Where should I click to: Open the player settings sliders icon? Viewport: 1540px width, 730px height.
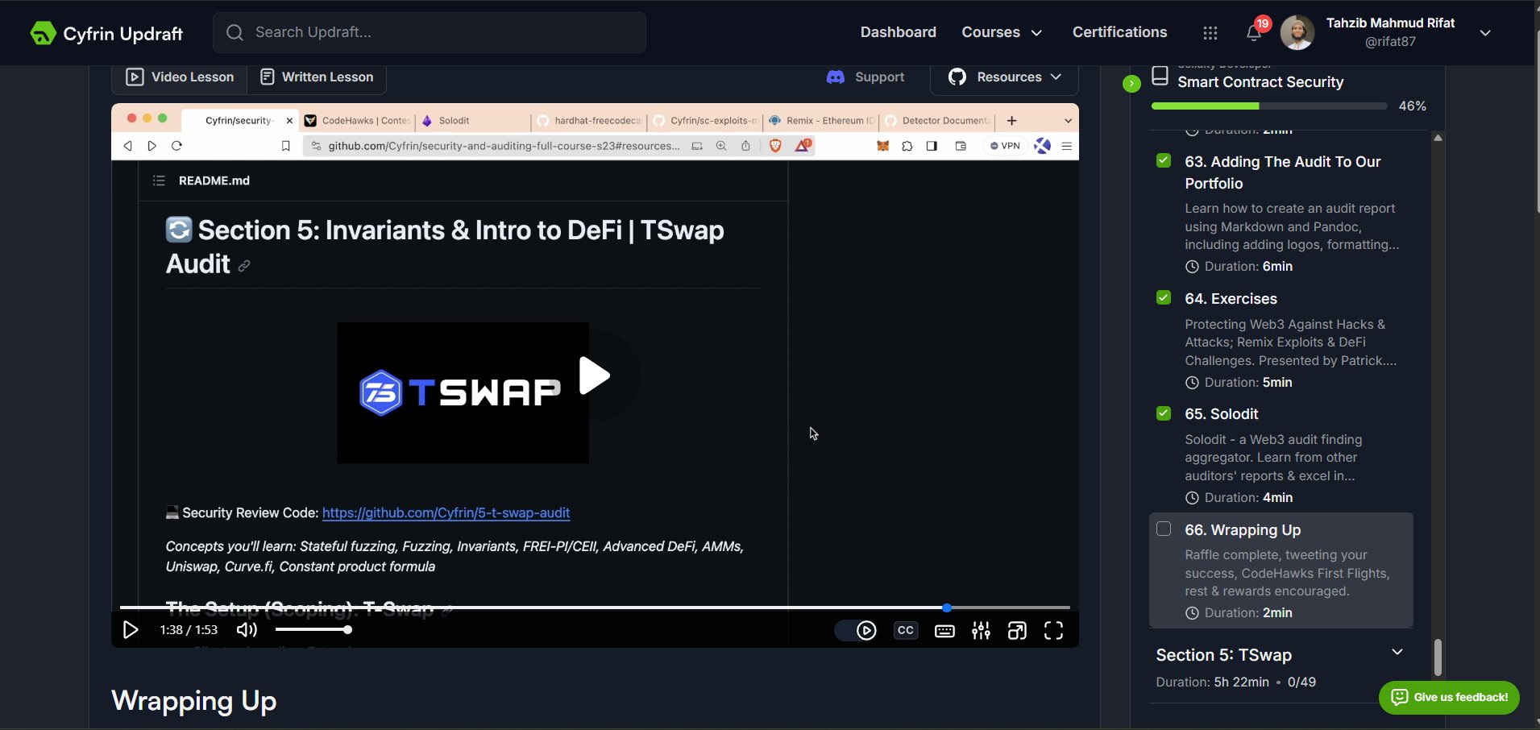tap(981, 631)
